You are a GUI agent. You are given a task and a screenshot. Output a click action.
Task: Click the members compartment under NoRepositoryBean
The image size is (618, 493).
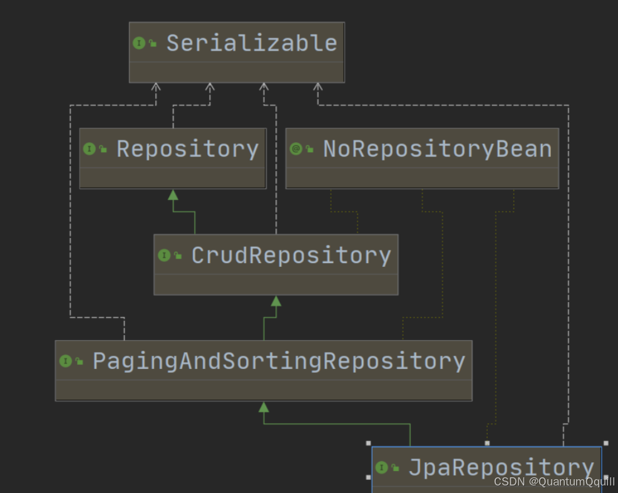422,178
